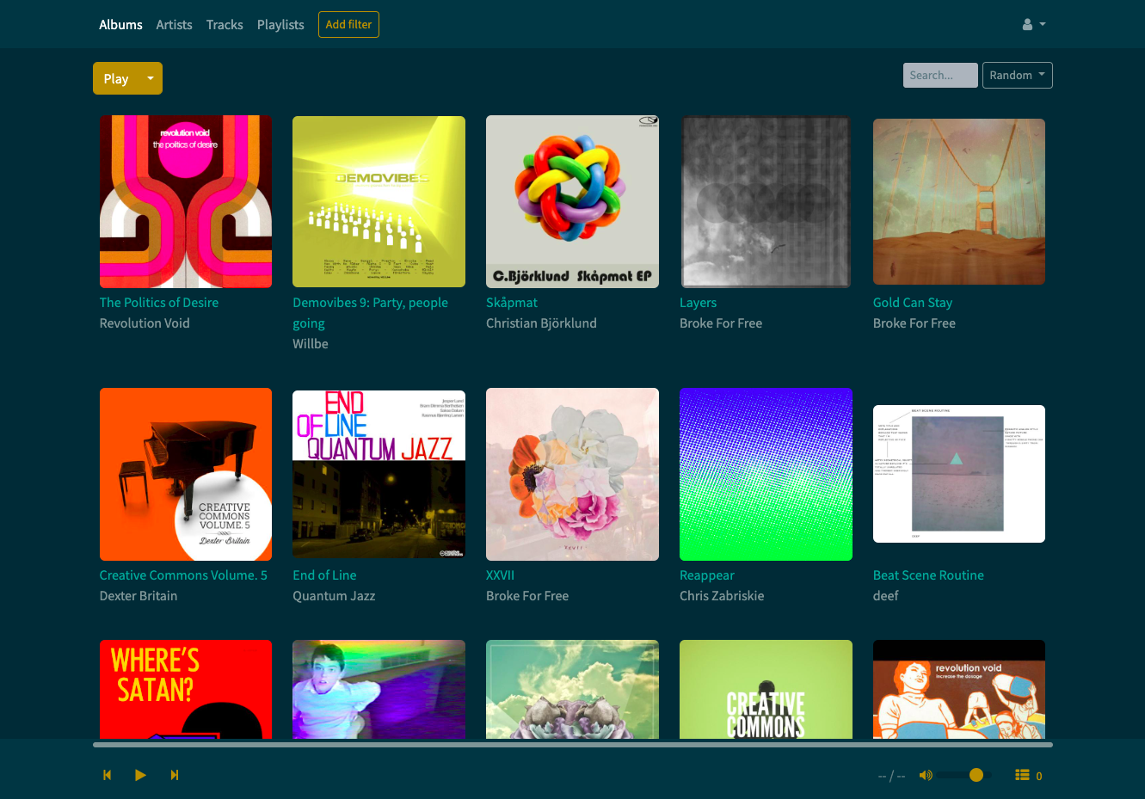Select the XXVII floral album cover
This screenshot has height=799, width=1145.
[x=573, y=475]
